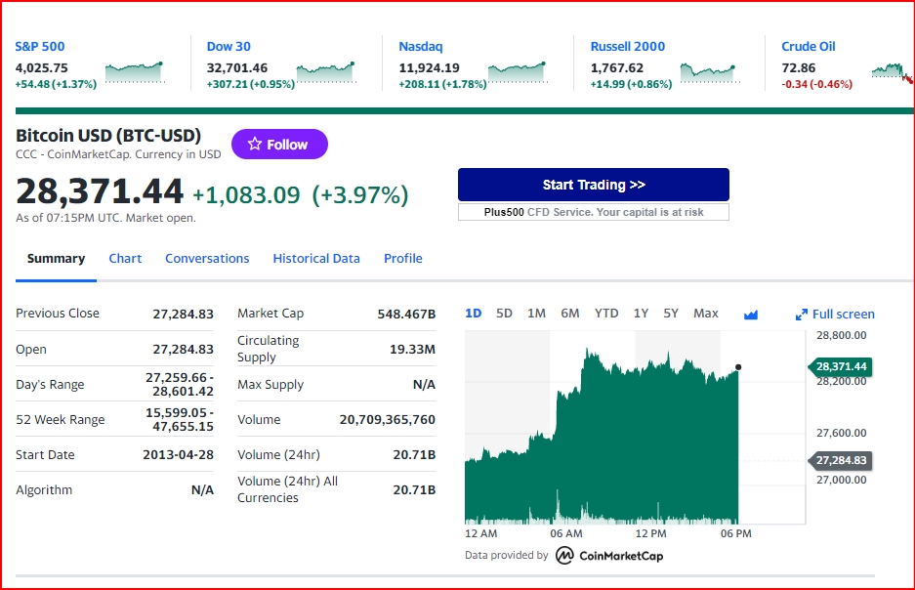Screen dimensions: 915x590
Task: Open the S&P 500 mini sparkline chart
Action: (x=135, y=72)
